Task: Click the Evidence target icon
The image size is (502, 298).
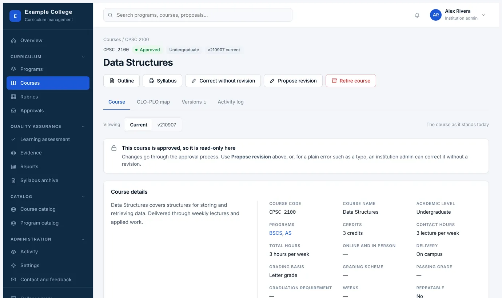Action: pyautogui.click(x=13, y=153)
